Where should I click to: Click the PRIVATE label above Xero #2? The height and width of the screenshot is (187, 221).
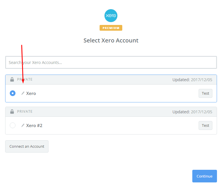click(x=25, y=112)
